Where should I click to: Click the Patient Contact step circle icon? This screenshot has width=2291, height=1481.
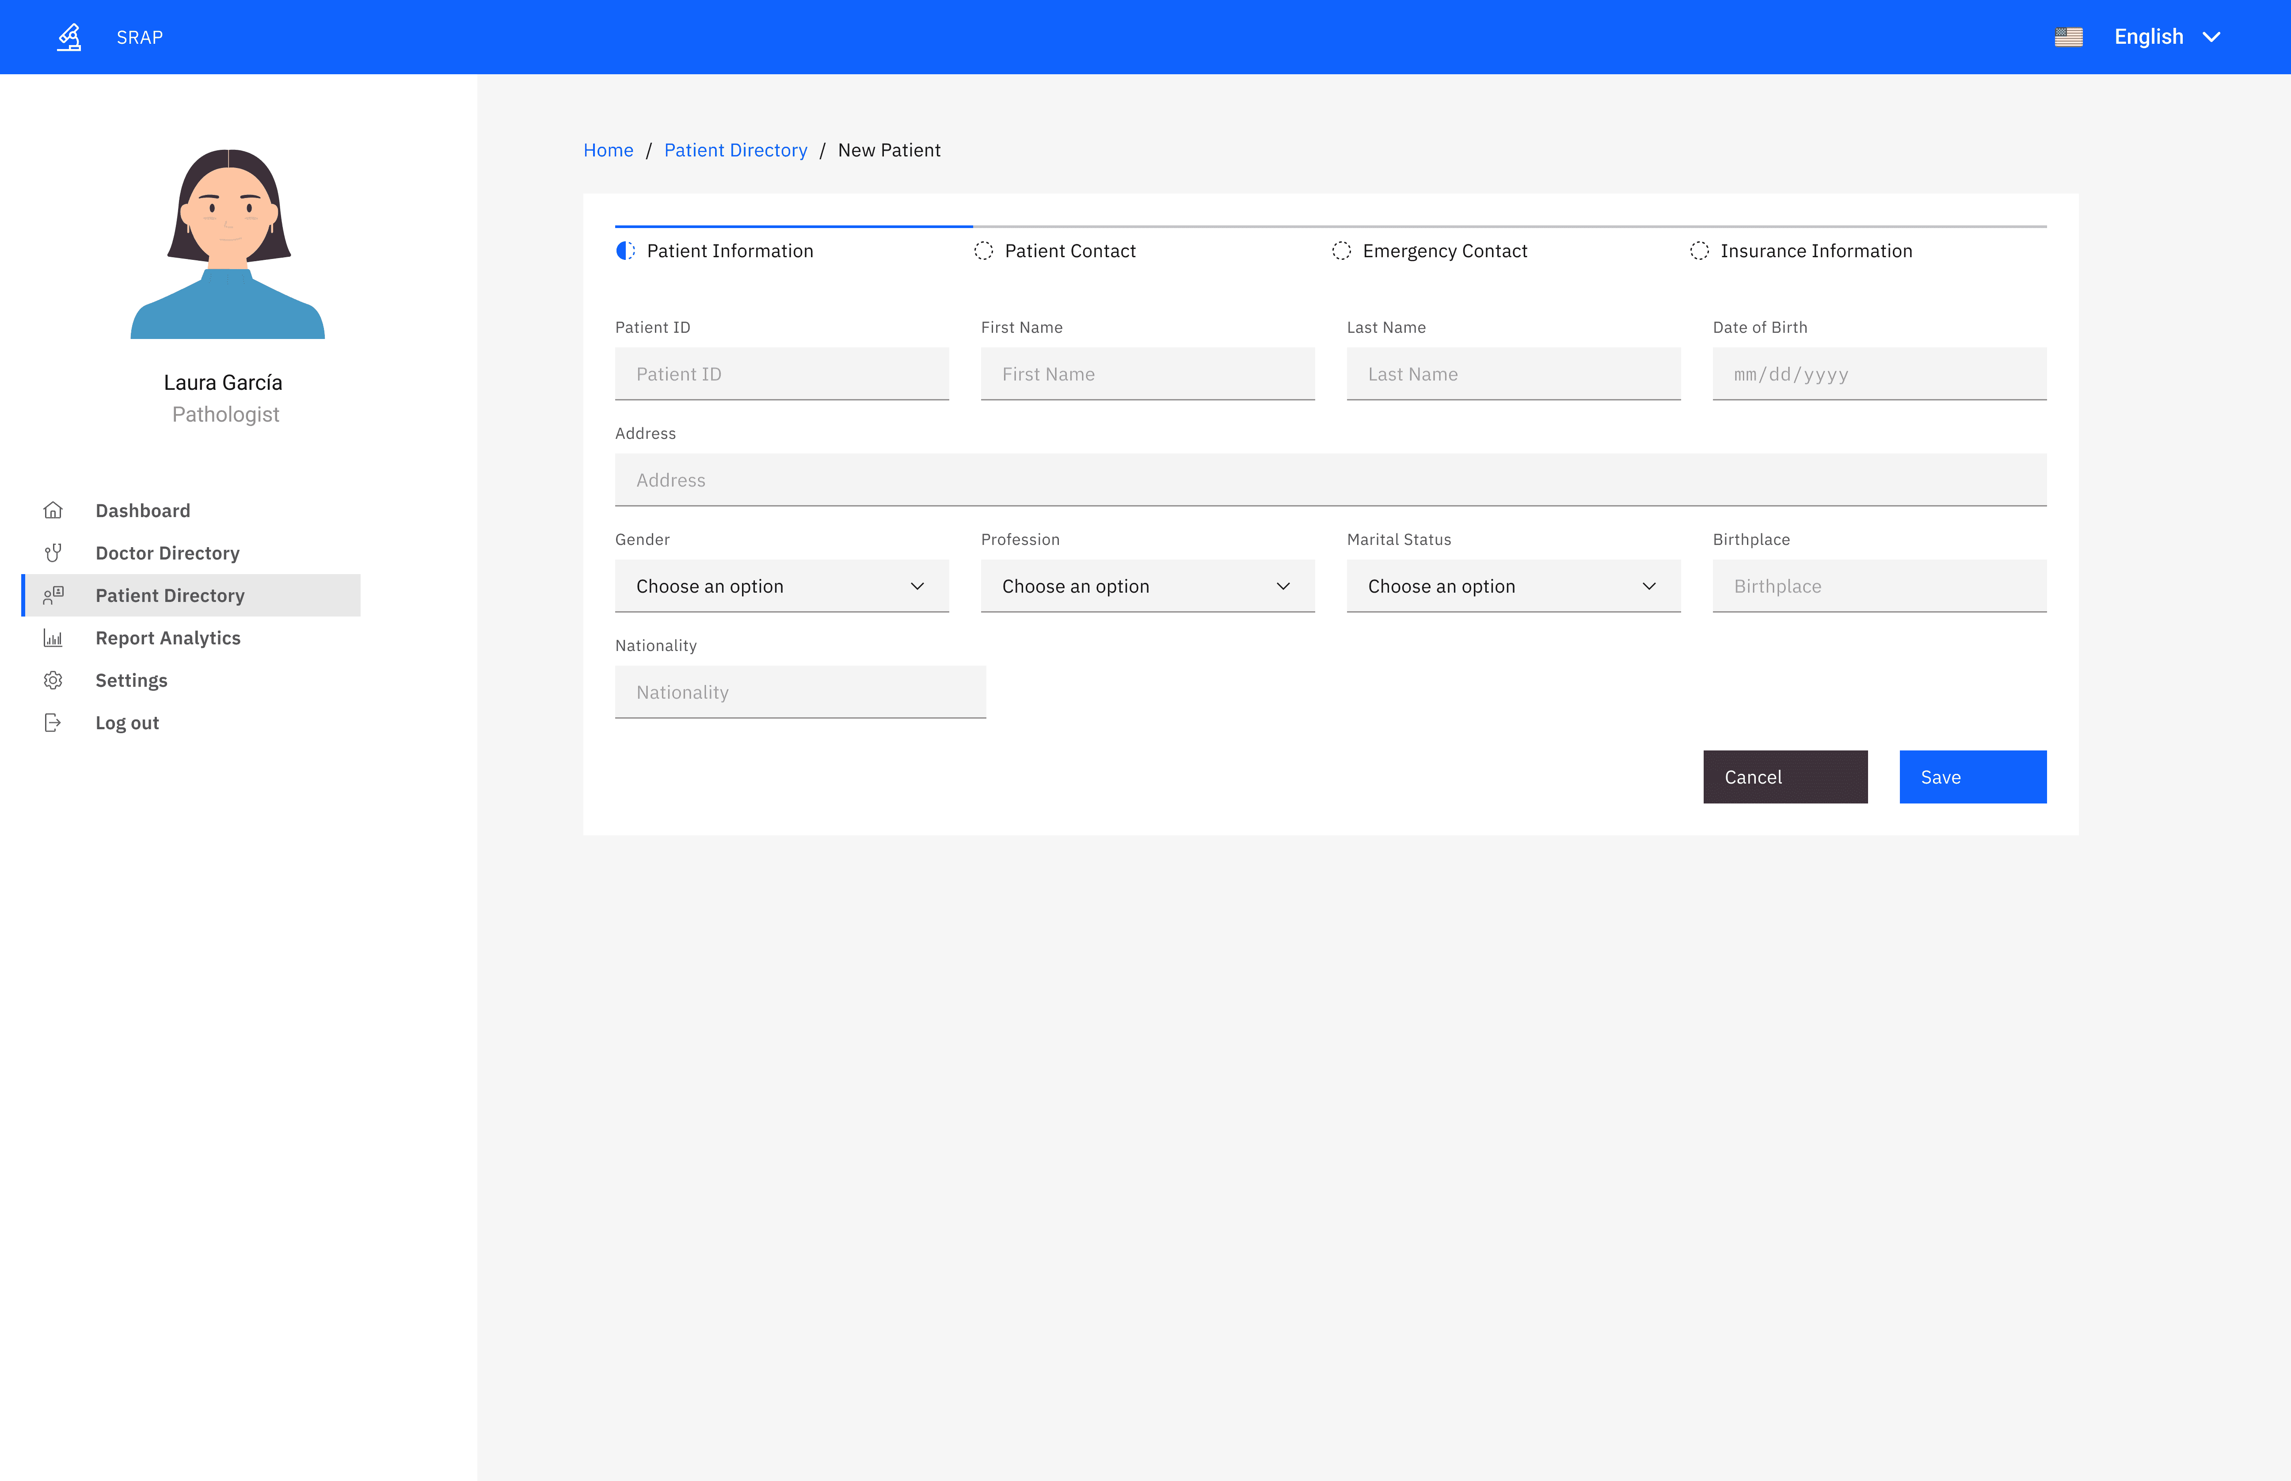(983, 250)
